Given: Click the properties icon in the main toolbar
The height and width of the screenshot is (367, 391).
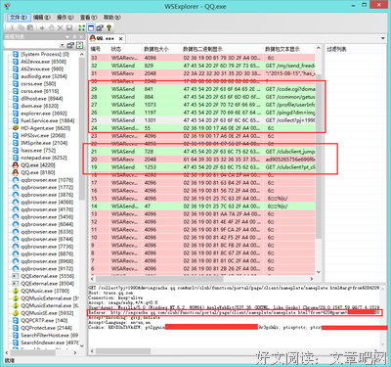Looking at the screenshot, I should pos(100,28).
